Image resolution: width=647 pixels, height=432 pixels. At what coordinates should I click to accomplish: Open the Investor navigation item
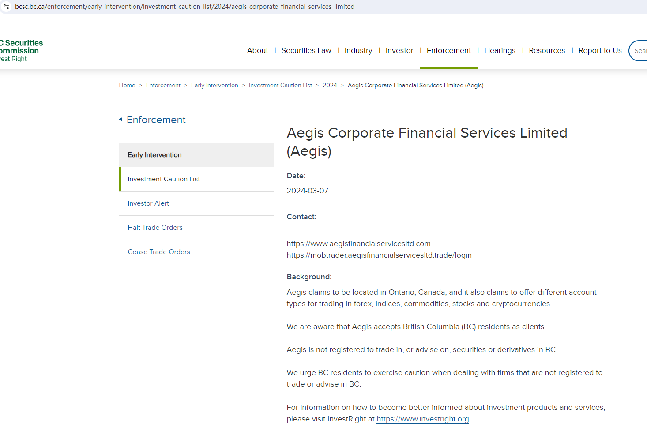(399, 50)
